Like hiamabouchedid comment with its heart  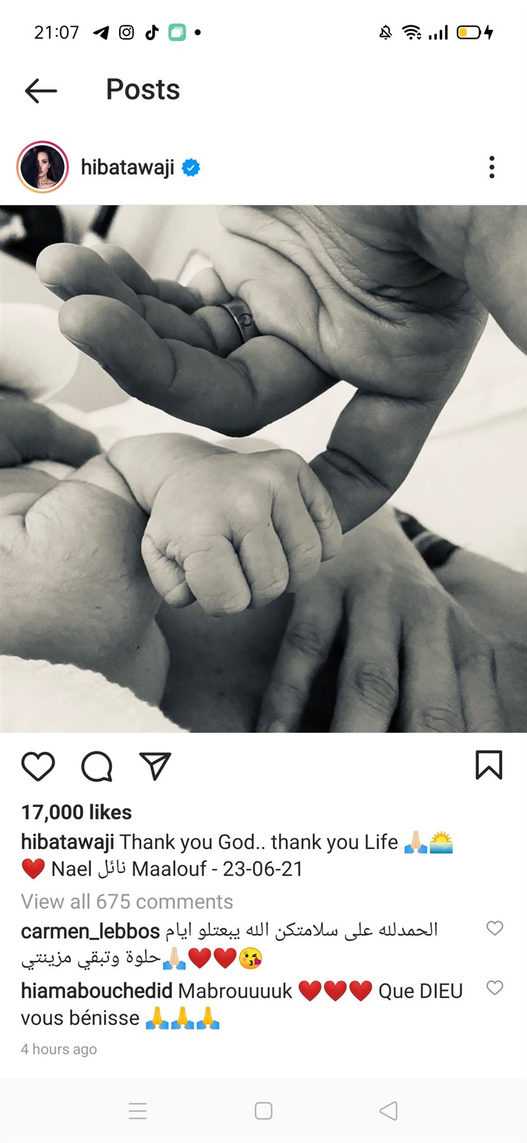point(495,987)
